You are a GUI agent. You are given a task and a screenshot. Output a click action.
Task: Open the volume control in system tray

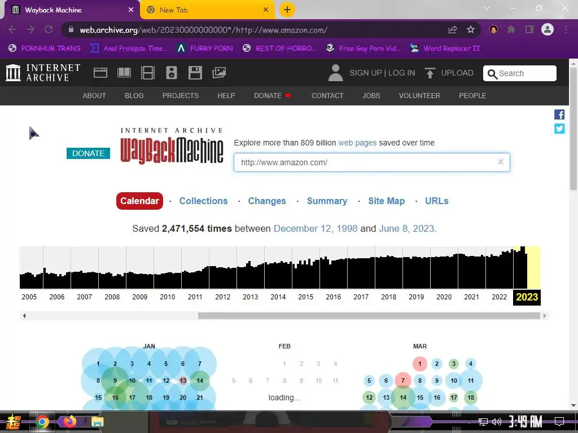[x=497, y=422]
